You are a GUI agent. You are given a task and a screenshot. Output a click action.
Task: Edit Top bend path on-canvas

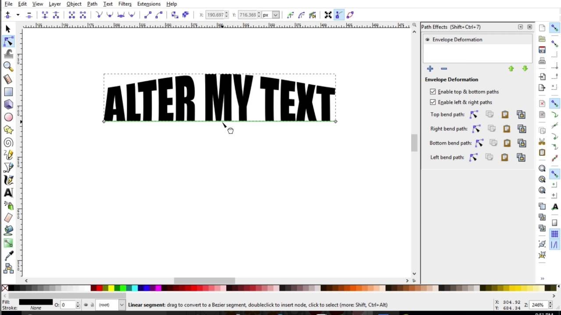click(x=474, y=115)
